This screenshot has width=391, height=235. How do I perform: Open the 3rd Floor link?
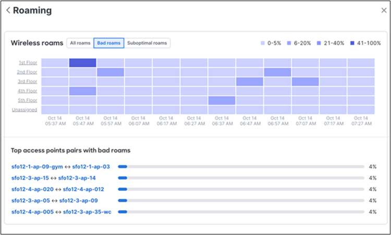point(28,82)
